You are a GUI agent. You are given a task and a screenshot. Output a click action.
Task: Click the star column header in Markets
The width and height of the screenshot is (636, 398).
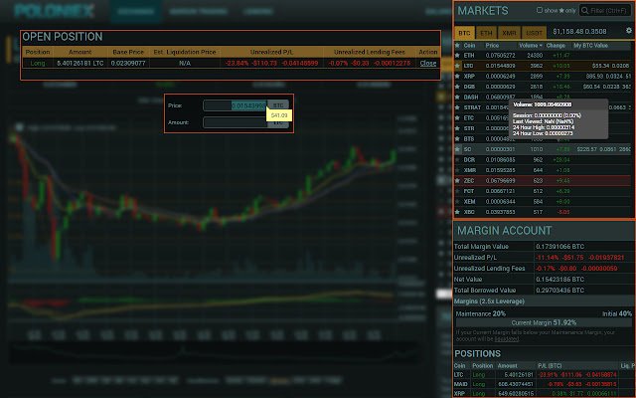coord(457,46)
